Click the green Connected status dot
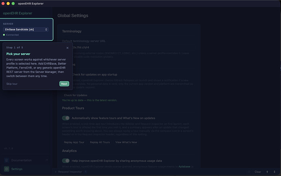Screen dimensions: 281x176 (x=4, y=35)
